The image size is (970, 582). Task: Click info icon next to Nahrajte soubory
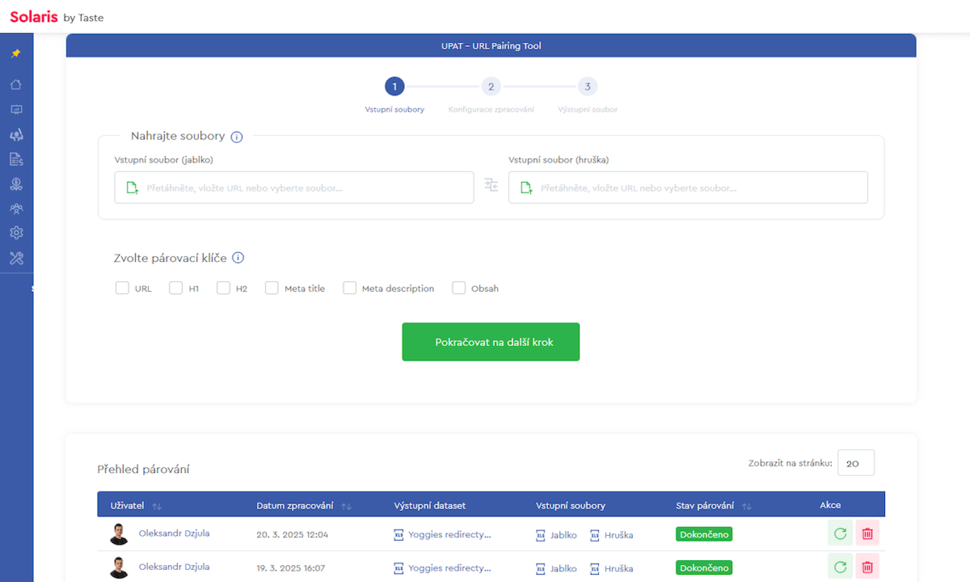(237, 137)
